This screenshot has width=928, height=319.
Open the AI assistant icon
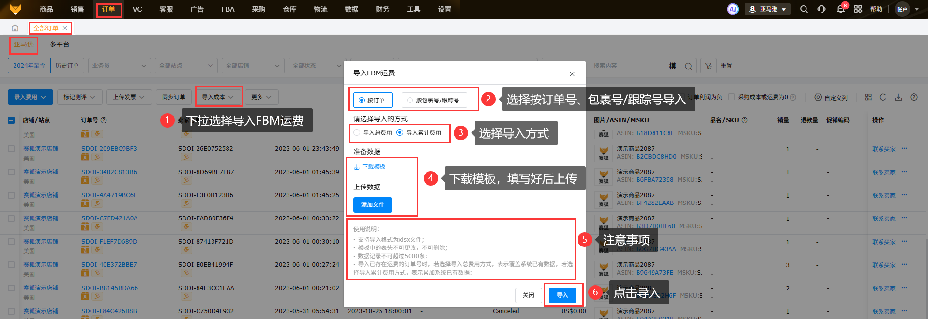point(733,9)
